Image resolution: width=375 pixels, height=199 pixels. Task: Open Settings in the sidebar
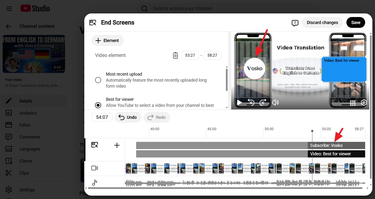33,190
